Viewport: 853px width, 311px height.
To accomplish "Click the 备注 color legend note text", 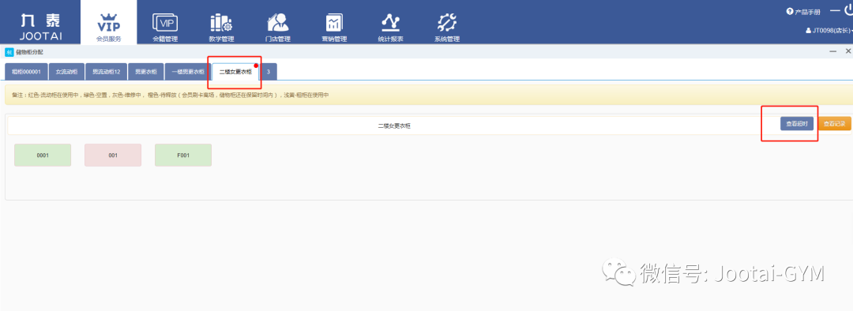I will (171, 96).
